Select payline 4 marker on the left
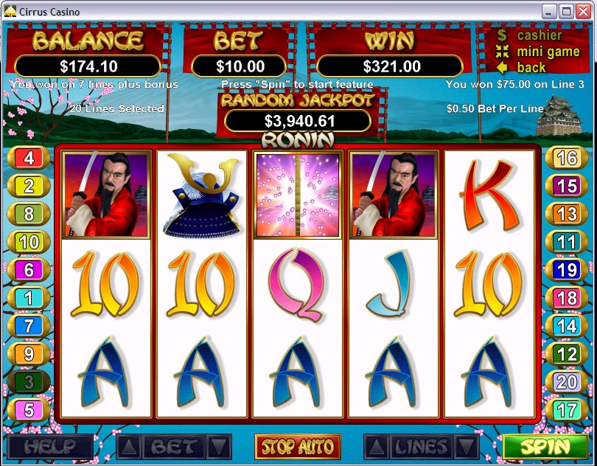This screenshot has height=466, width=597. click(29, 158)
